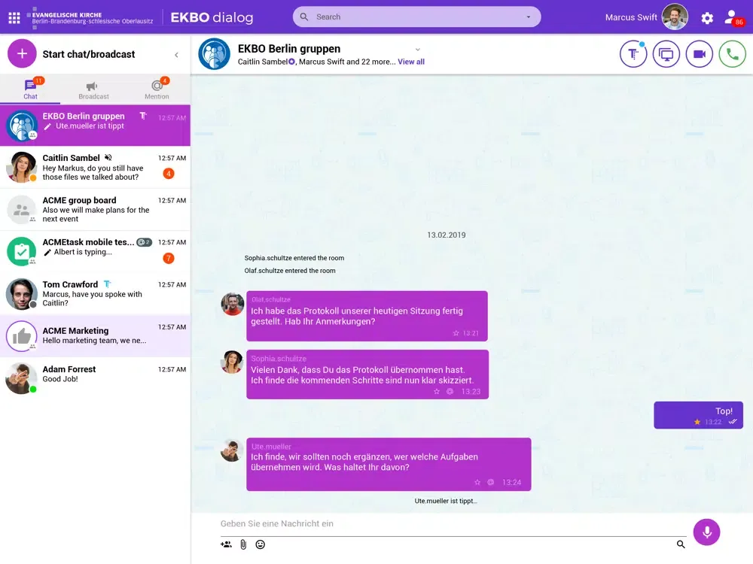
Task: Click read-info icon on Sophia.schultze's message
Action: point(450,391)
